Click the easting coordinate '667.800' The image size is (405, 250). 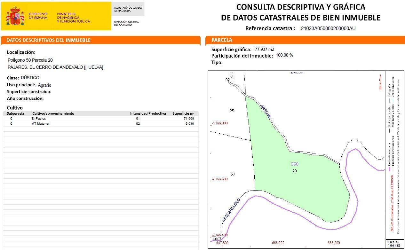click(x=222, y=243)
